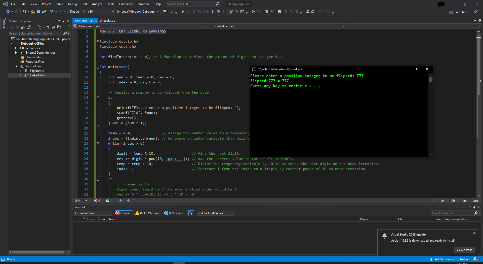This screenshot has height=264, width=483.
Task: Undo the last action
Action: click(x=52, y=12)
